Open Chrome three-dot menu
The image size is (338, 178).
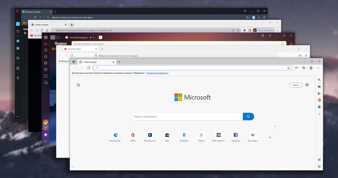[x=277, y=30]
